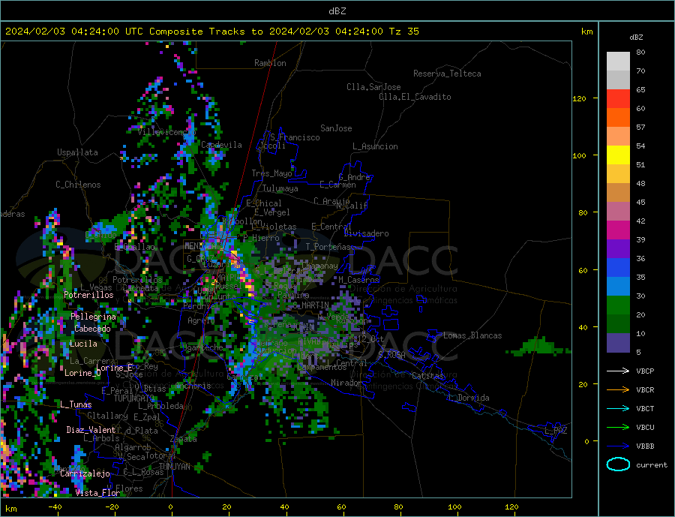This screenshot has width=675, height=517.
Task: Select the Clla.El_Cavadito label
Action: 415,97
